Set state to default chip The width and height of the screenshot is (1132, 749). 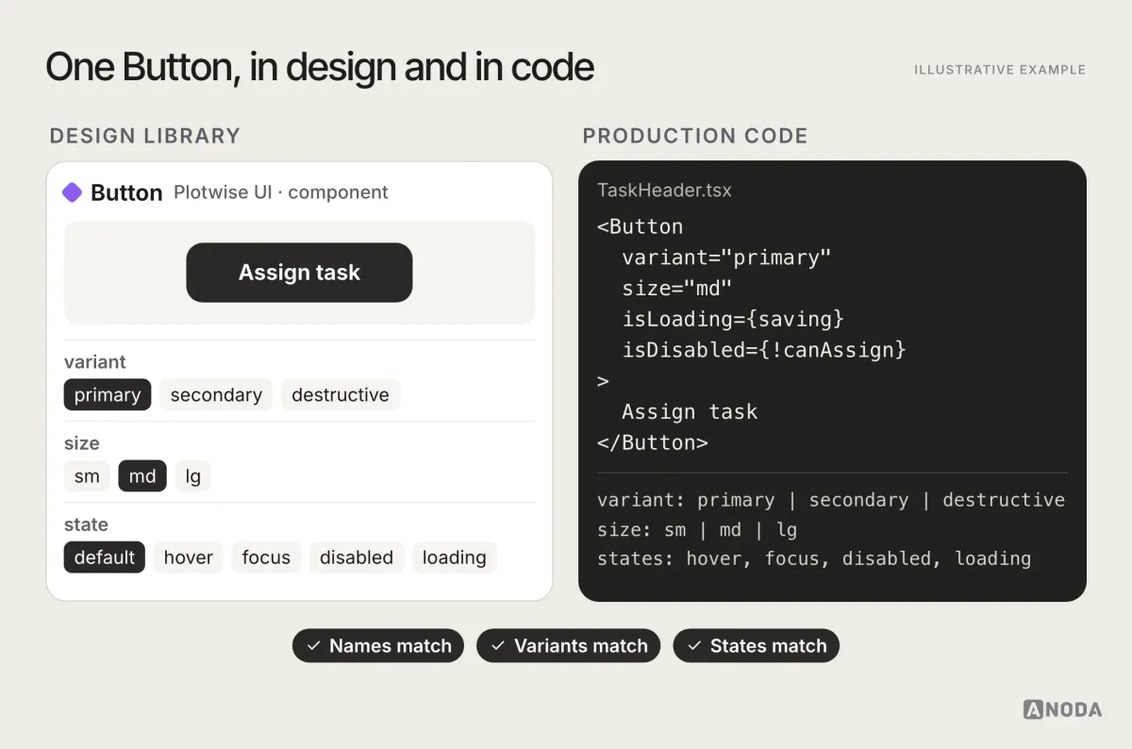click(x=105, y=558)
